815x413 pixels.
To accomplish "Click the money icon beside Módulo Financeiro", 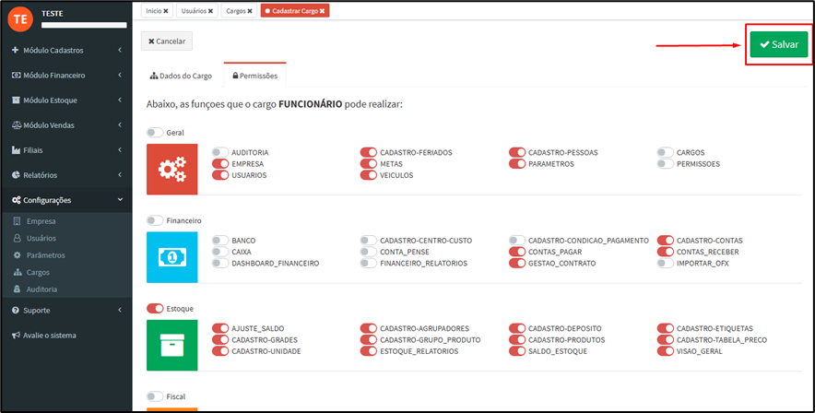I will [16, 76].
